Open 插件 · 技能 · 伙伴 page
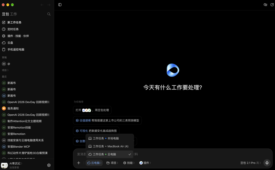This screenshot has height=170, width=275. click(27, 36)
